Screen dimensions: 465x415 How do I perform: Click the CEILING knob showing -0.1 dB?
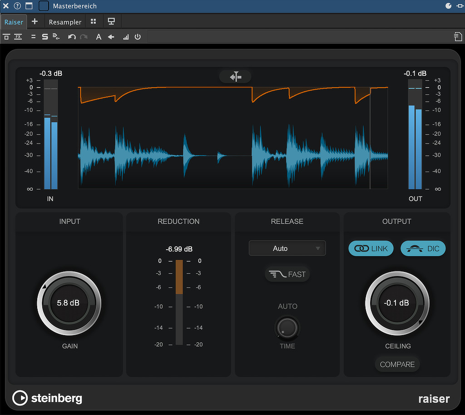pos(397,303)
